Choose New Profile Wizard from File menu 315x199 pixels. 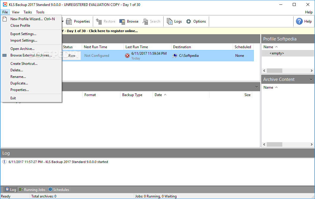(31, 19)
